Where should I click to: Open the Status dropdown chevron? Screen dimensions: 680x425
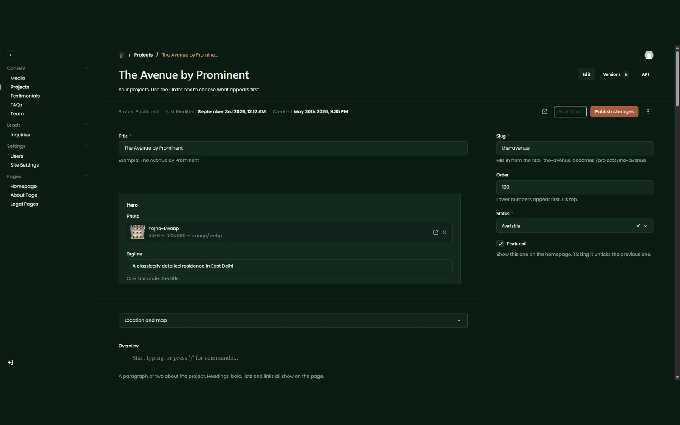[x=645, y=226]
